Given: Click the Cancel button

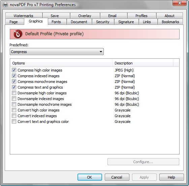Looking at the screenshot, I should pyautogui.click(x=117, y=177).
